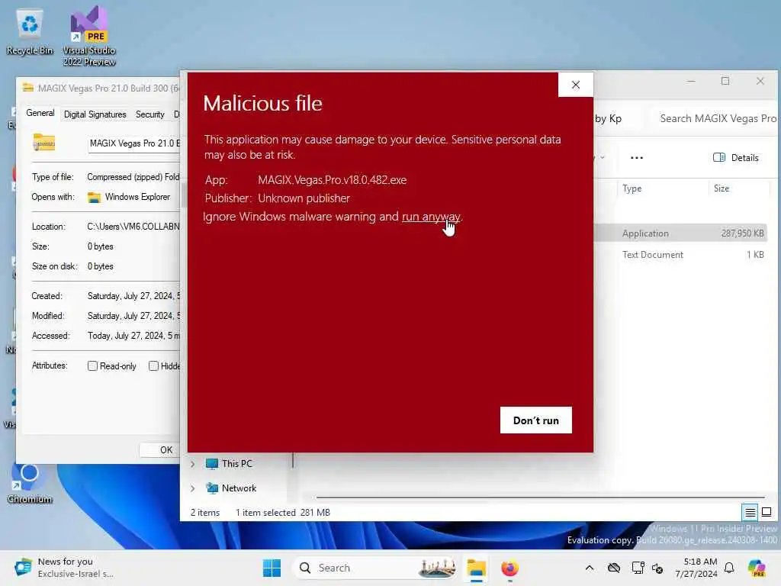The image size is (781, 586).
Task: Open the Windows Start menu
Action: point(272,568)
